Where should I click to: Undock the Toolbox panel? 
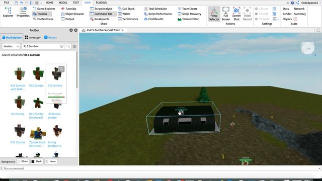[x=71, y=30]
